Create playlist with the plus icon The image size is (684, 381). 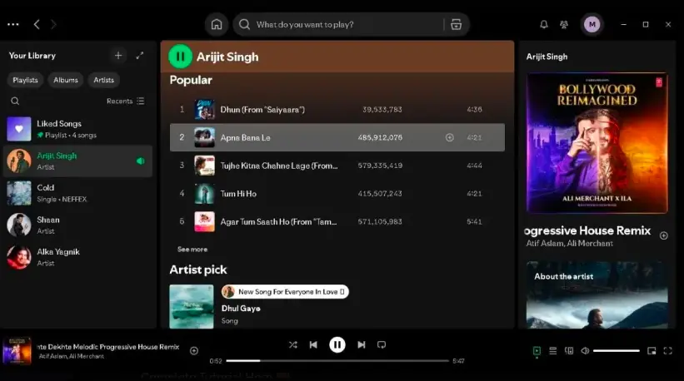pos(118,55)
